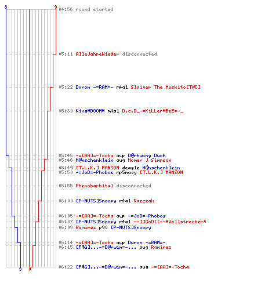Click --]]GoD[[--*Vollstrecker* victim name
Viewport: 261px width, 290px height.
point(170,222)
